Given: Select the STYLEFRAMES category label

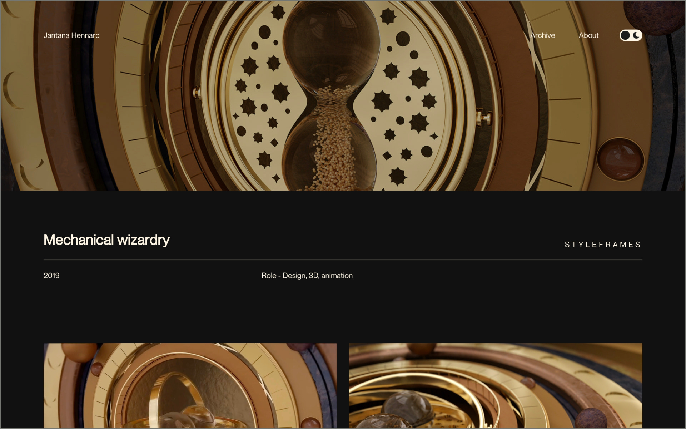Looking at the screenshot, I should coord(603,245).
